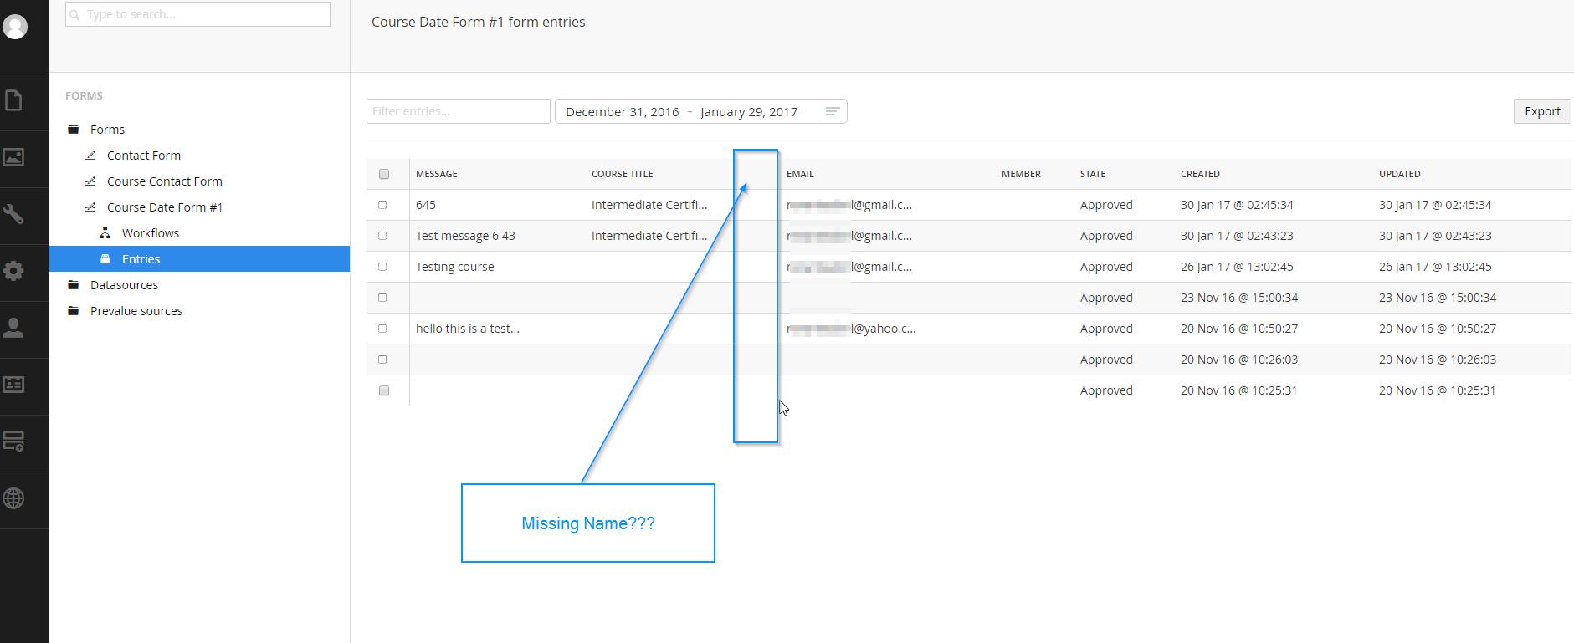Click the Export button
The image size is (1574, 643).
1542,111
